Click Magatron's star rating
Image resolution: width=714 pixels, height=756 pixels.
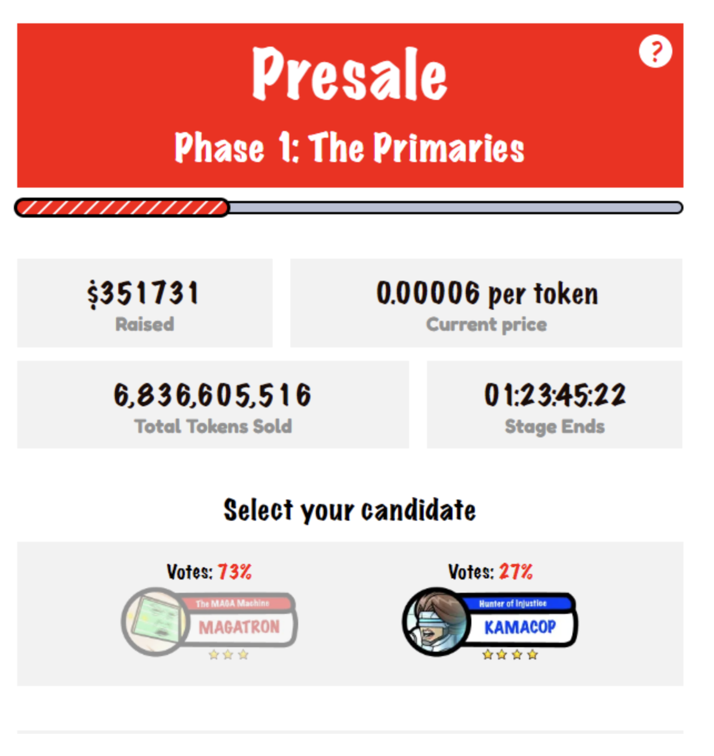tap(228, 655)
